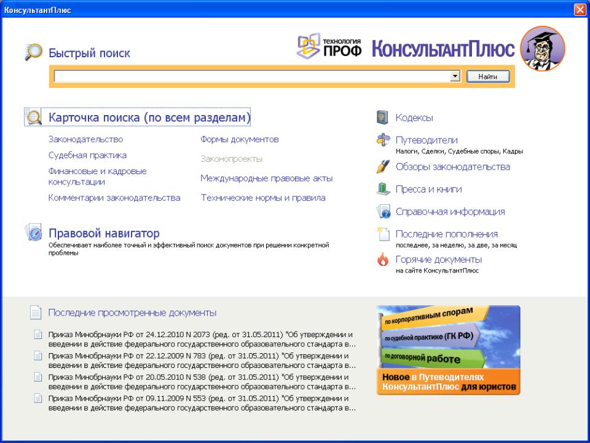Open Финансовые и кадровые консультации
This screenshot has width=590, height=443.
click(98, 177)
